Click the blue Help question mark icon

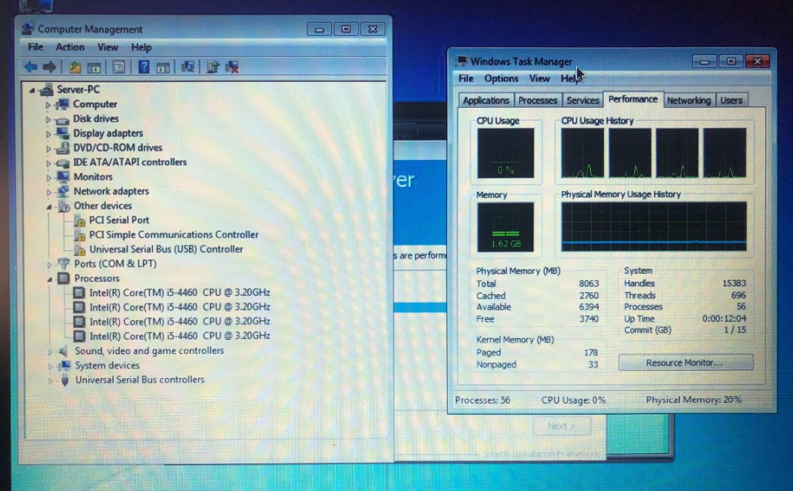[144, 67]
